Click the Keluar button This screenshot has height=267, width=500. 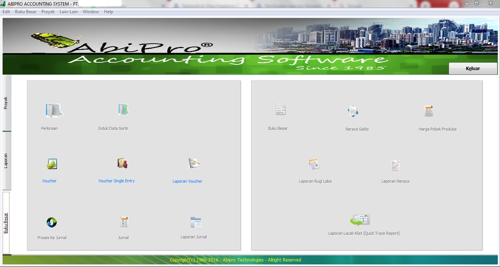pos(473,68)
